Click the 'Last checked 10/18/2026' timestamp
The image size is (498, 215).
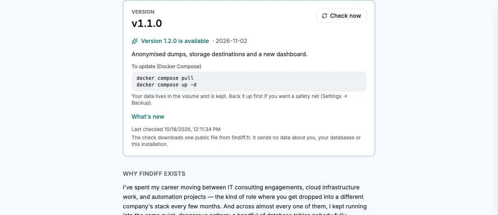point(176,129)
